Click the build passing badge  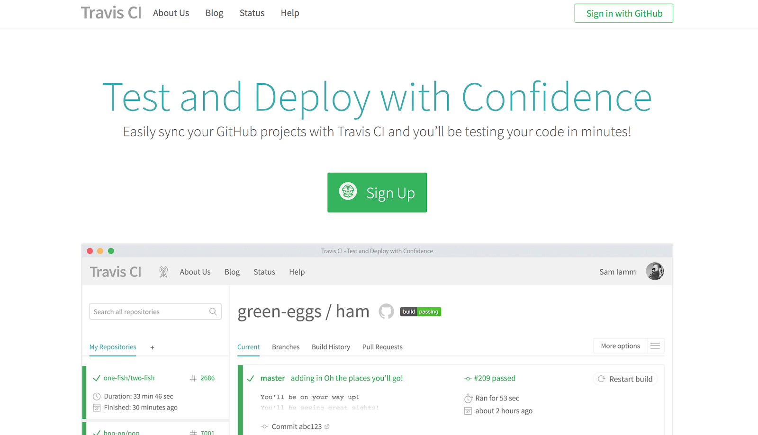[x=421, y=312]
